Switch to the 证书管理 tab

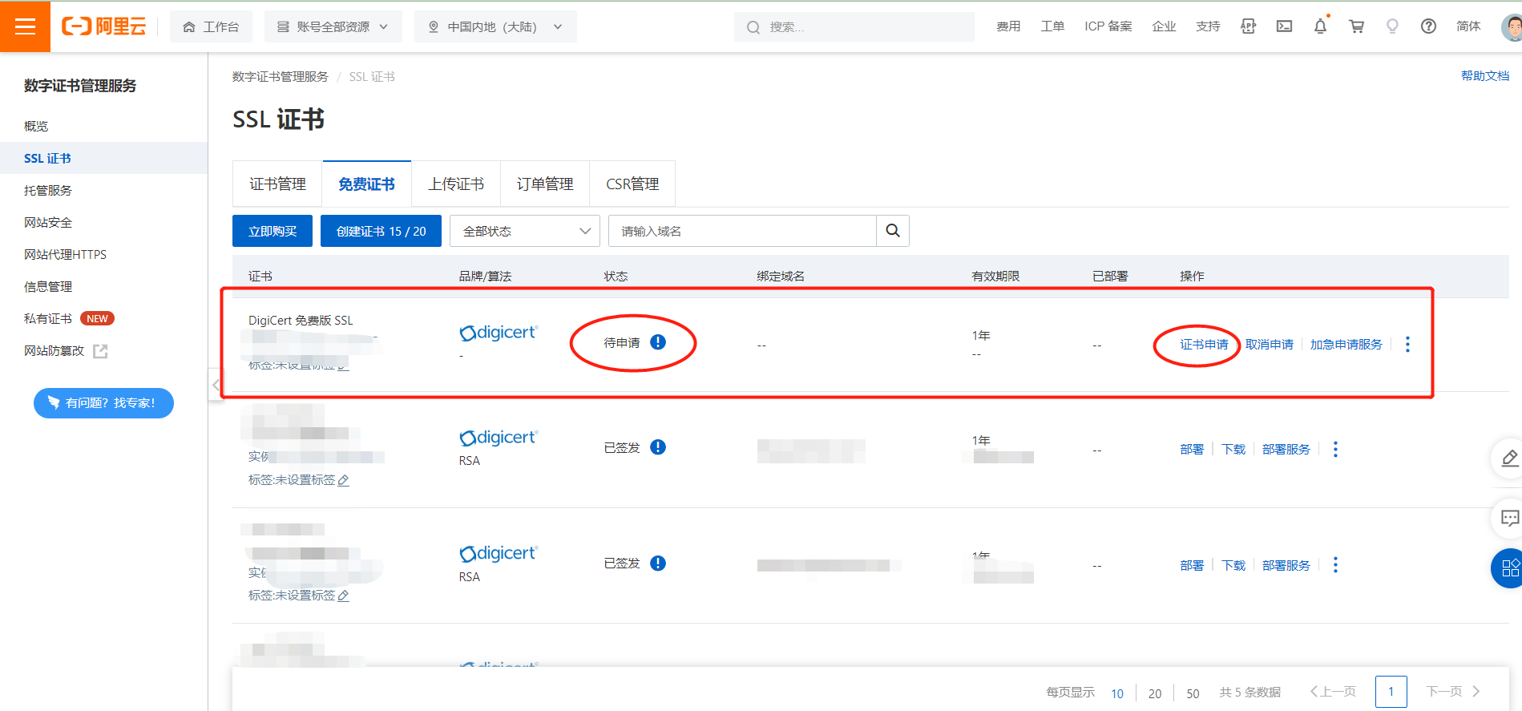click(277, 184)
